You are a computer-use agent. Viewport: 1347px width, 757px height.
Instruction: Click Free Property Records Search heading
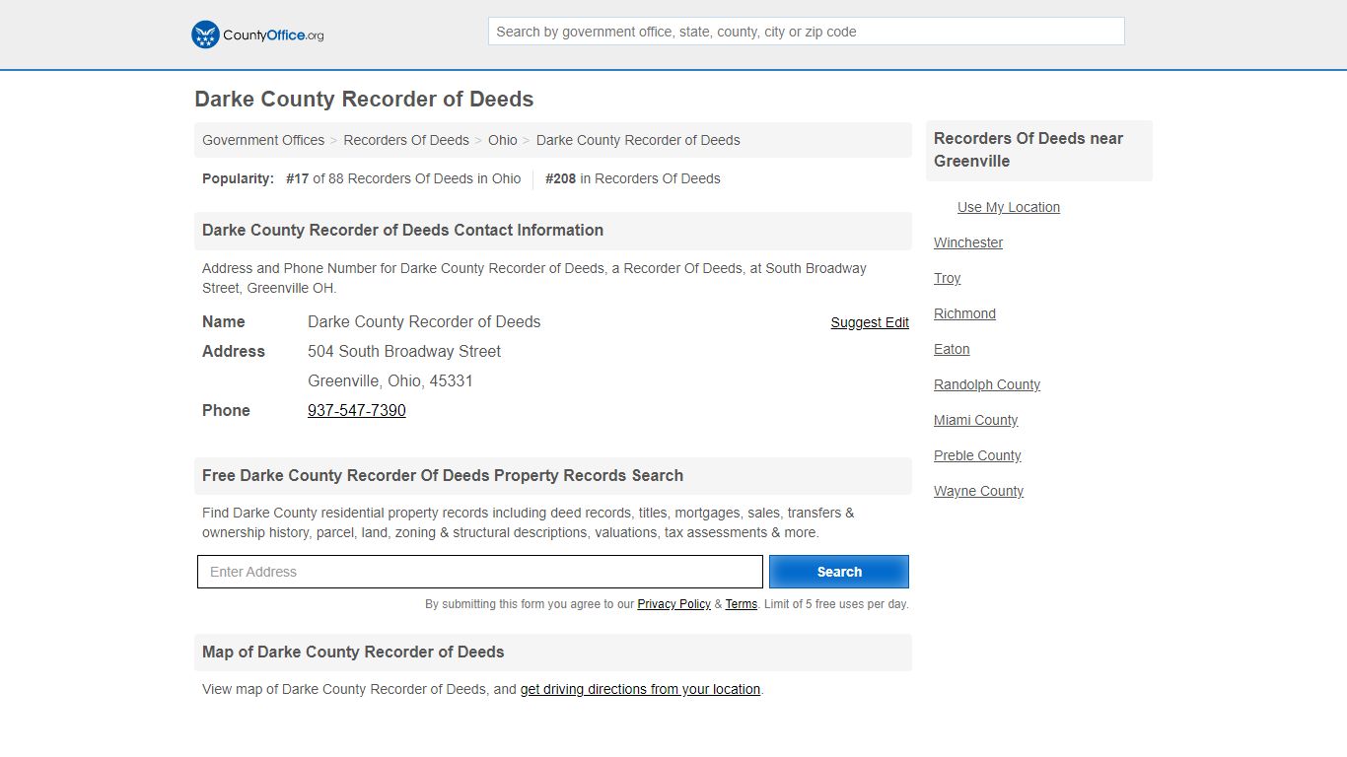point(443,475)
